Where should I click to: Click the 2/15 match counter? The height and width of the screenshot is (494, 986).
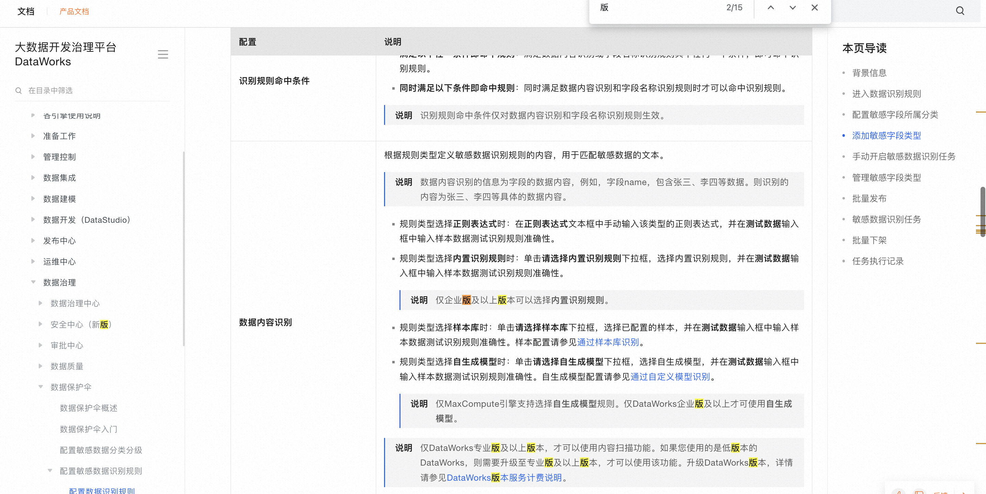(x=734, y=8)
